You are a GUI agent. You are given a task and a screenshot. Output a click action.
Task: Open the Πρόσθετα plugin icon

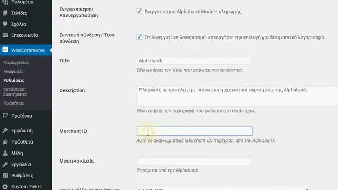point(5,142)
